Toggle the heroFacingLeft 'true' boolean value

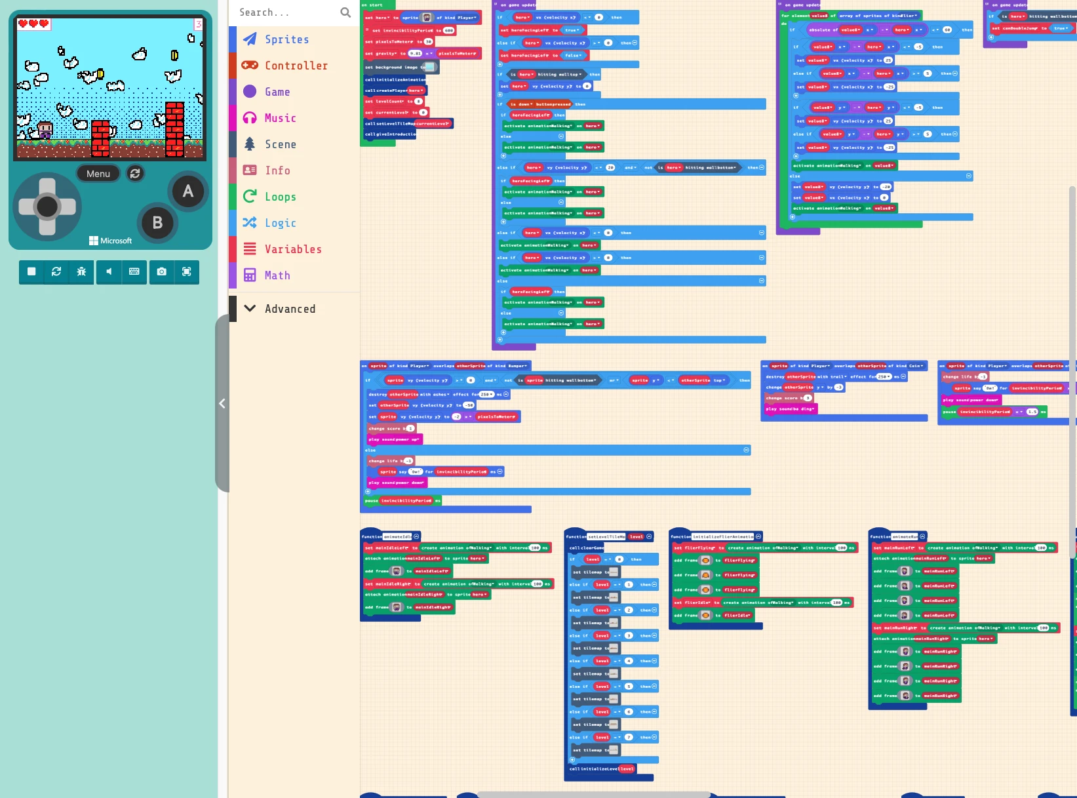pyautogui.click(x=572, y=30)
